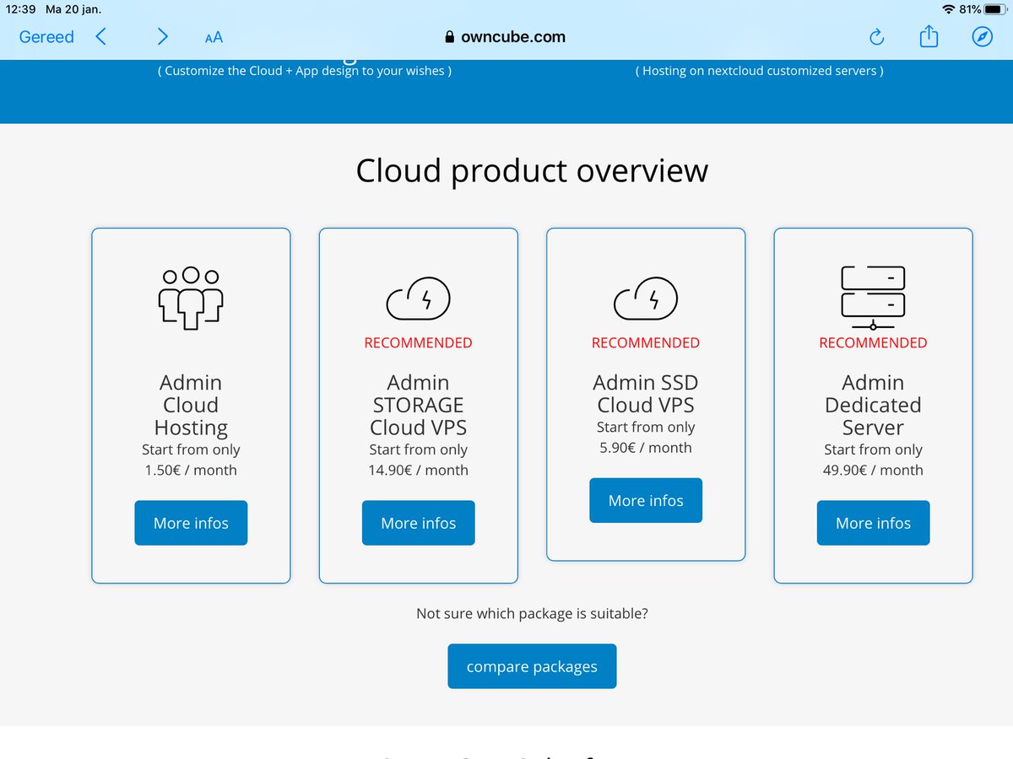Screen dimensions: 1013x759
Task: Click RECOMMENDED label on STORAGE Cloud VPS card
Action: tap(419, 342)
